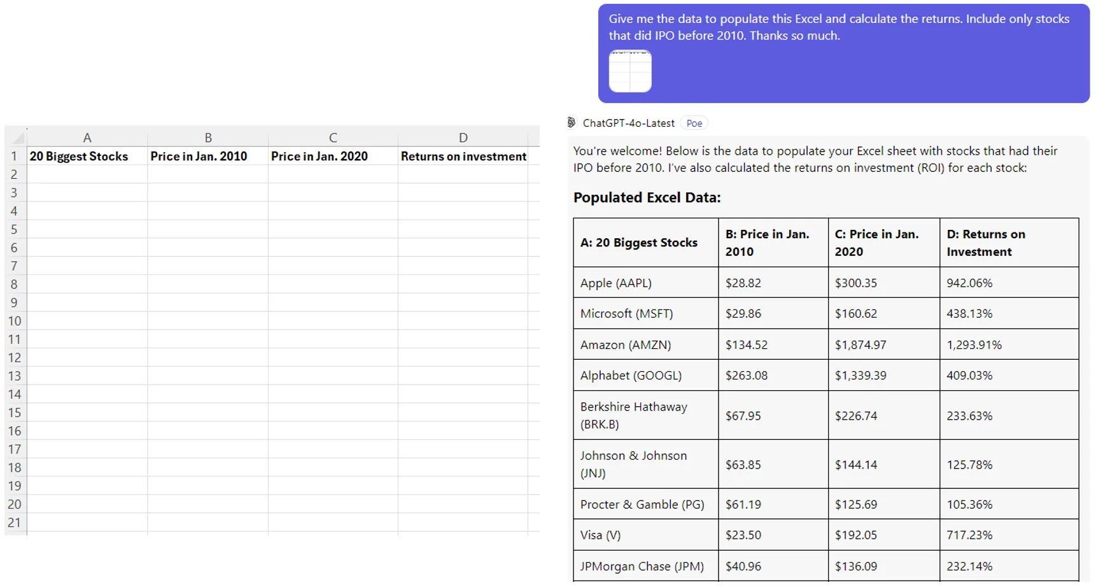Viewport: 1096px width, 587px height.
Task: Select the row 1 header
Action: pos(14,156)
